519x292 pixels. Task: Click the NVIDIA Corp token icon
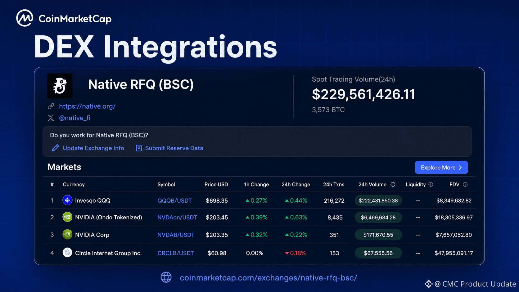coord(67,234)
